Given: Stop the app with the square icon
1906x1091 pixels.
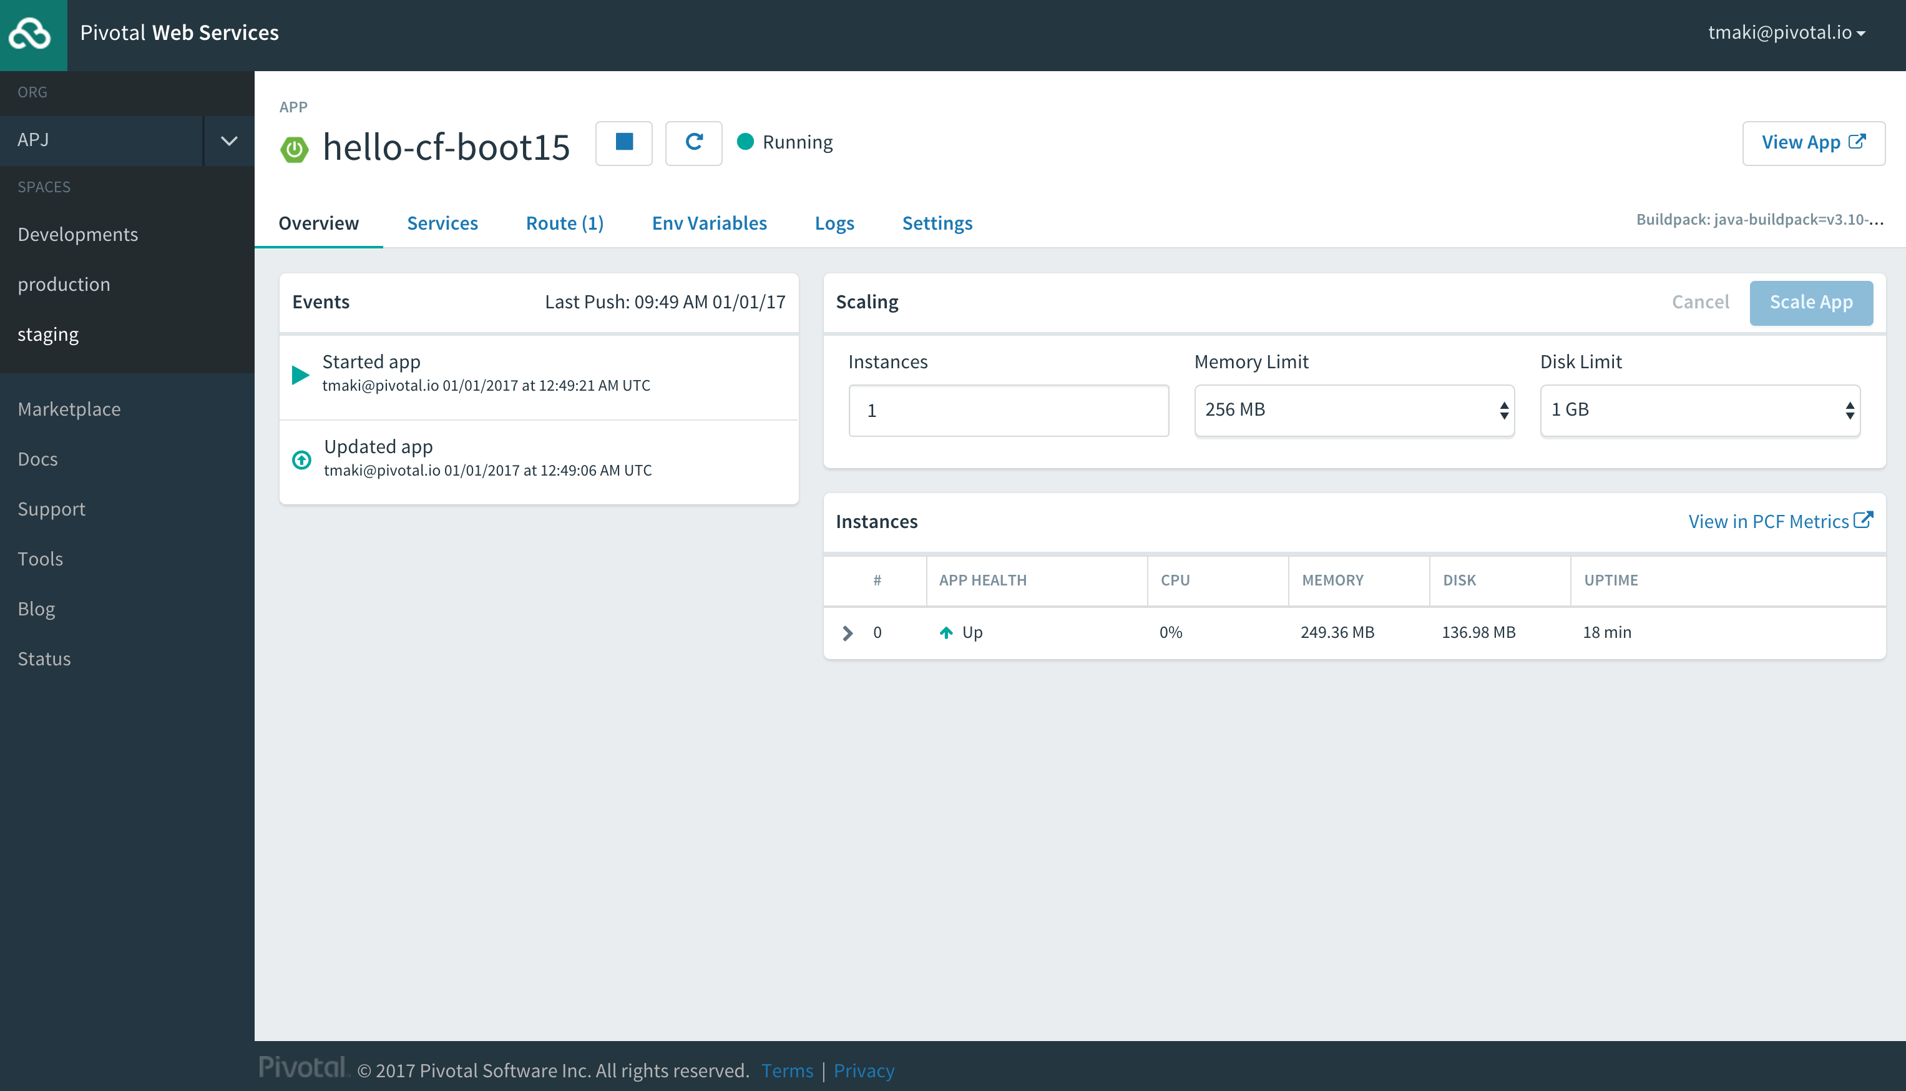Looking at the screenshot, I should click(x=623, y=142).
